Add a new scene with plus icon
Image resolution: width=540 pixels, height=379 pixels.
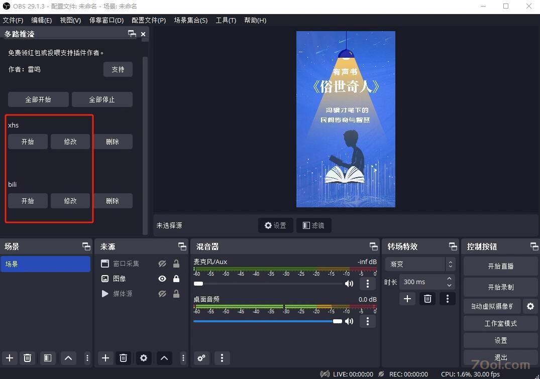(10, 358)
